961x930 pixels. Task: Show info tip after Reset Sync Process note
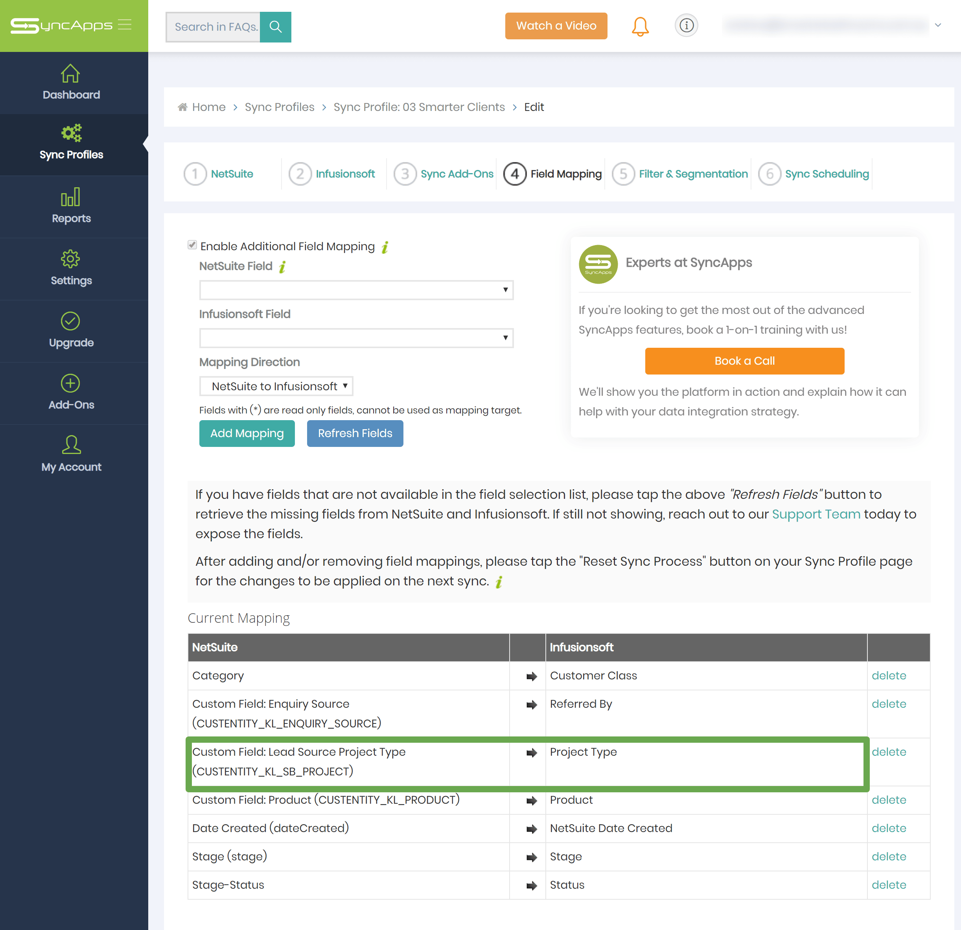(x=499, y=582)
